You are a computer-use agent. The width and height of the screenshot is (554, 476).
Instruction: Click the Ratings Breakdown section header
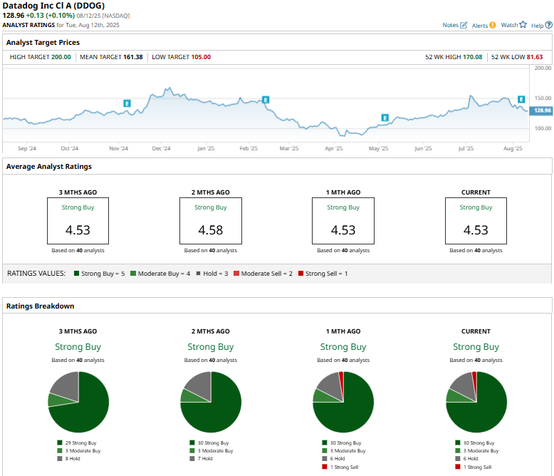pos(41,306)
